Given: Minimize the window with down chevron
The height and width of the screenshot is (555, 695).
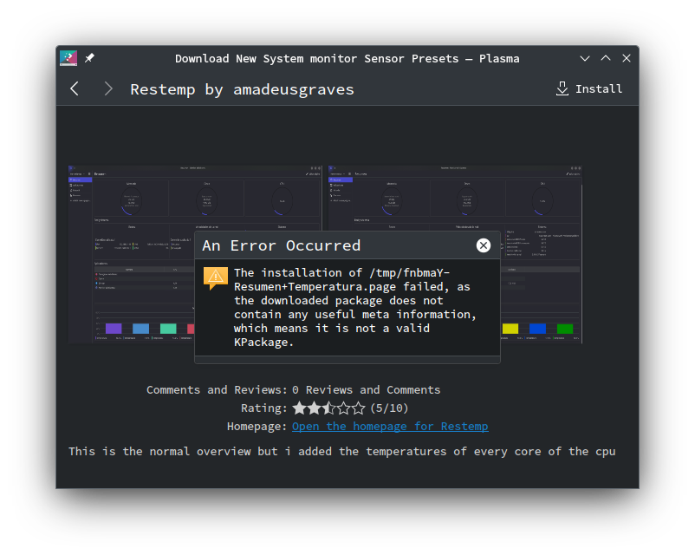Looking at the screenshot, I should 585,58.
